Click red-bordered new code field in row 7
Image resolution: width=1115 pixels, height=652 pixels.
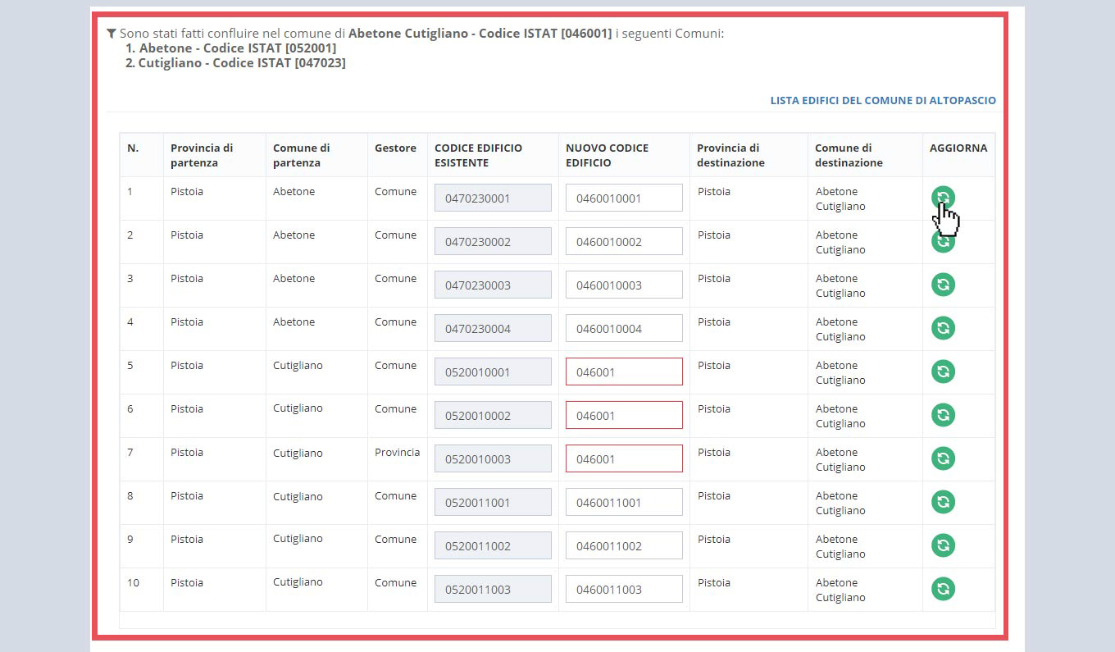pyautogui.click(x=624, y=458)
